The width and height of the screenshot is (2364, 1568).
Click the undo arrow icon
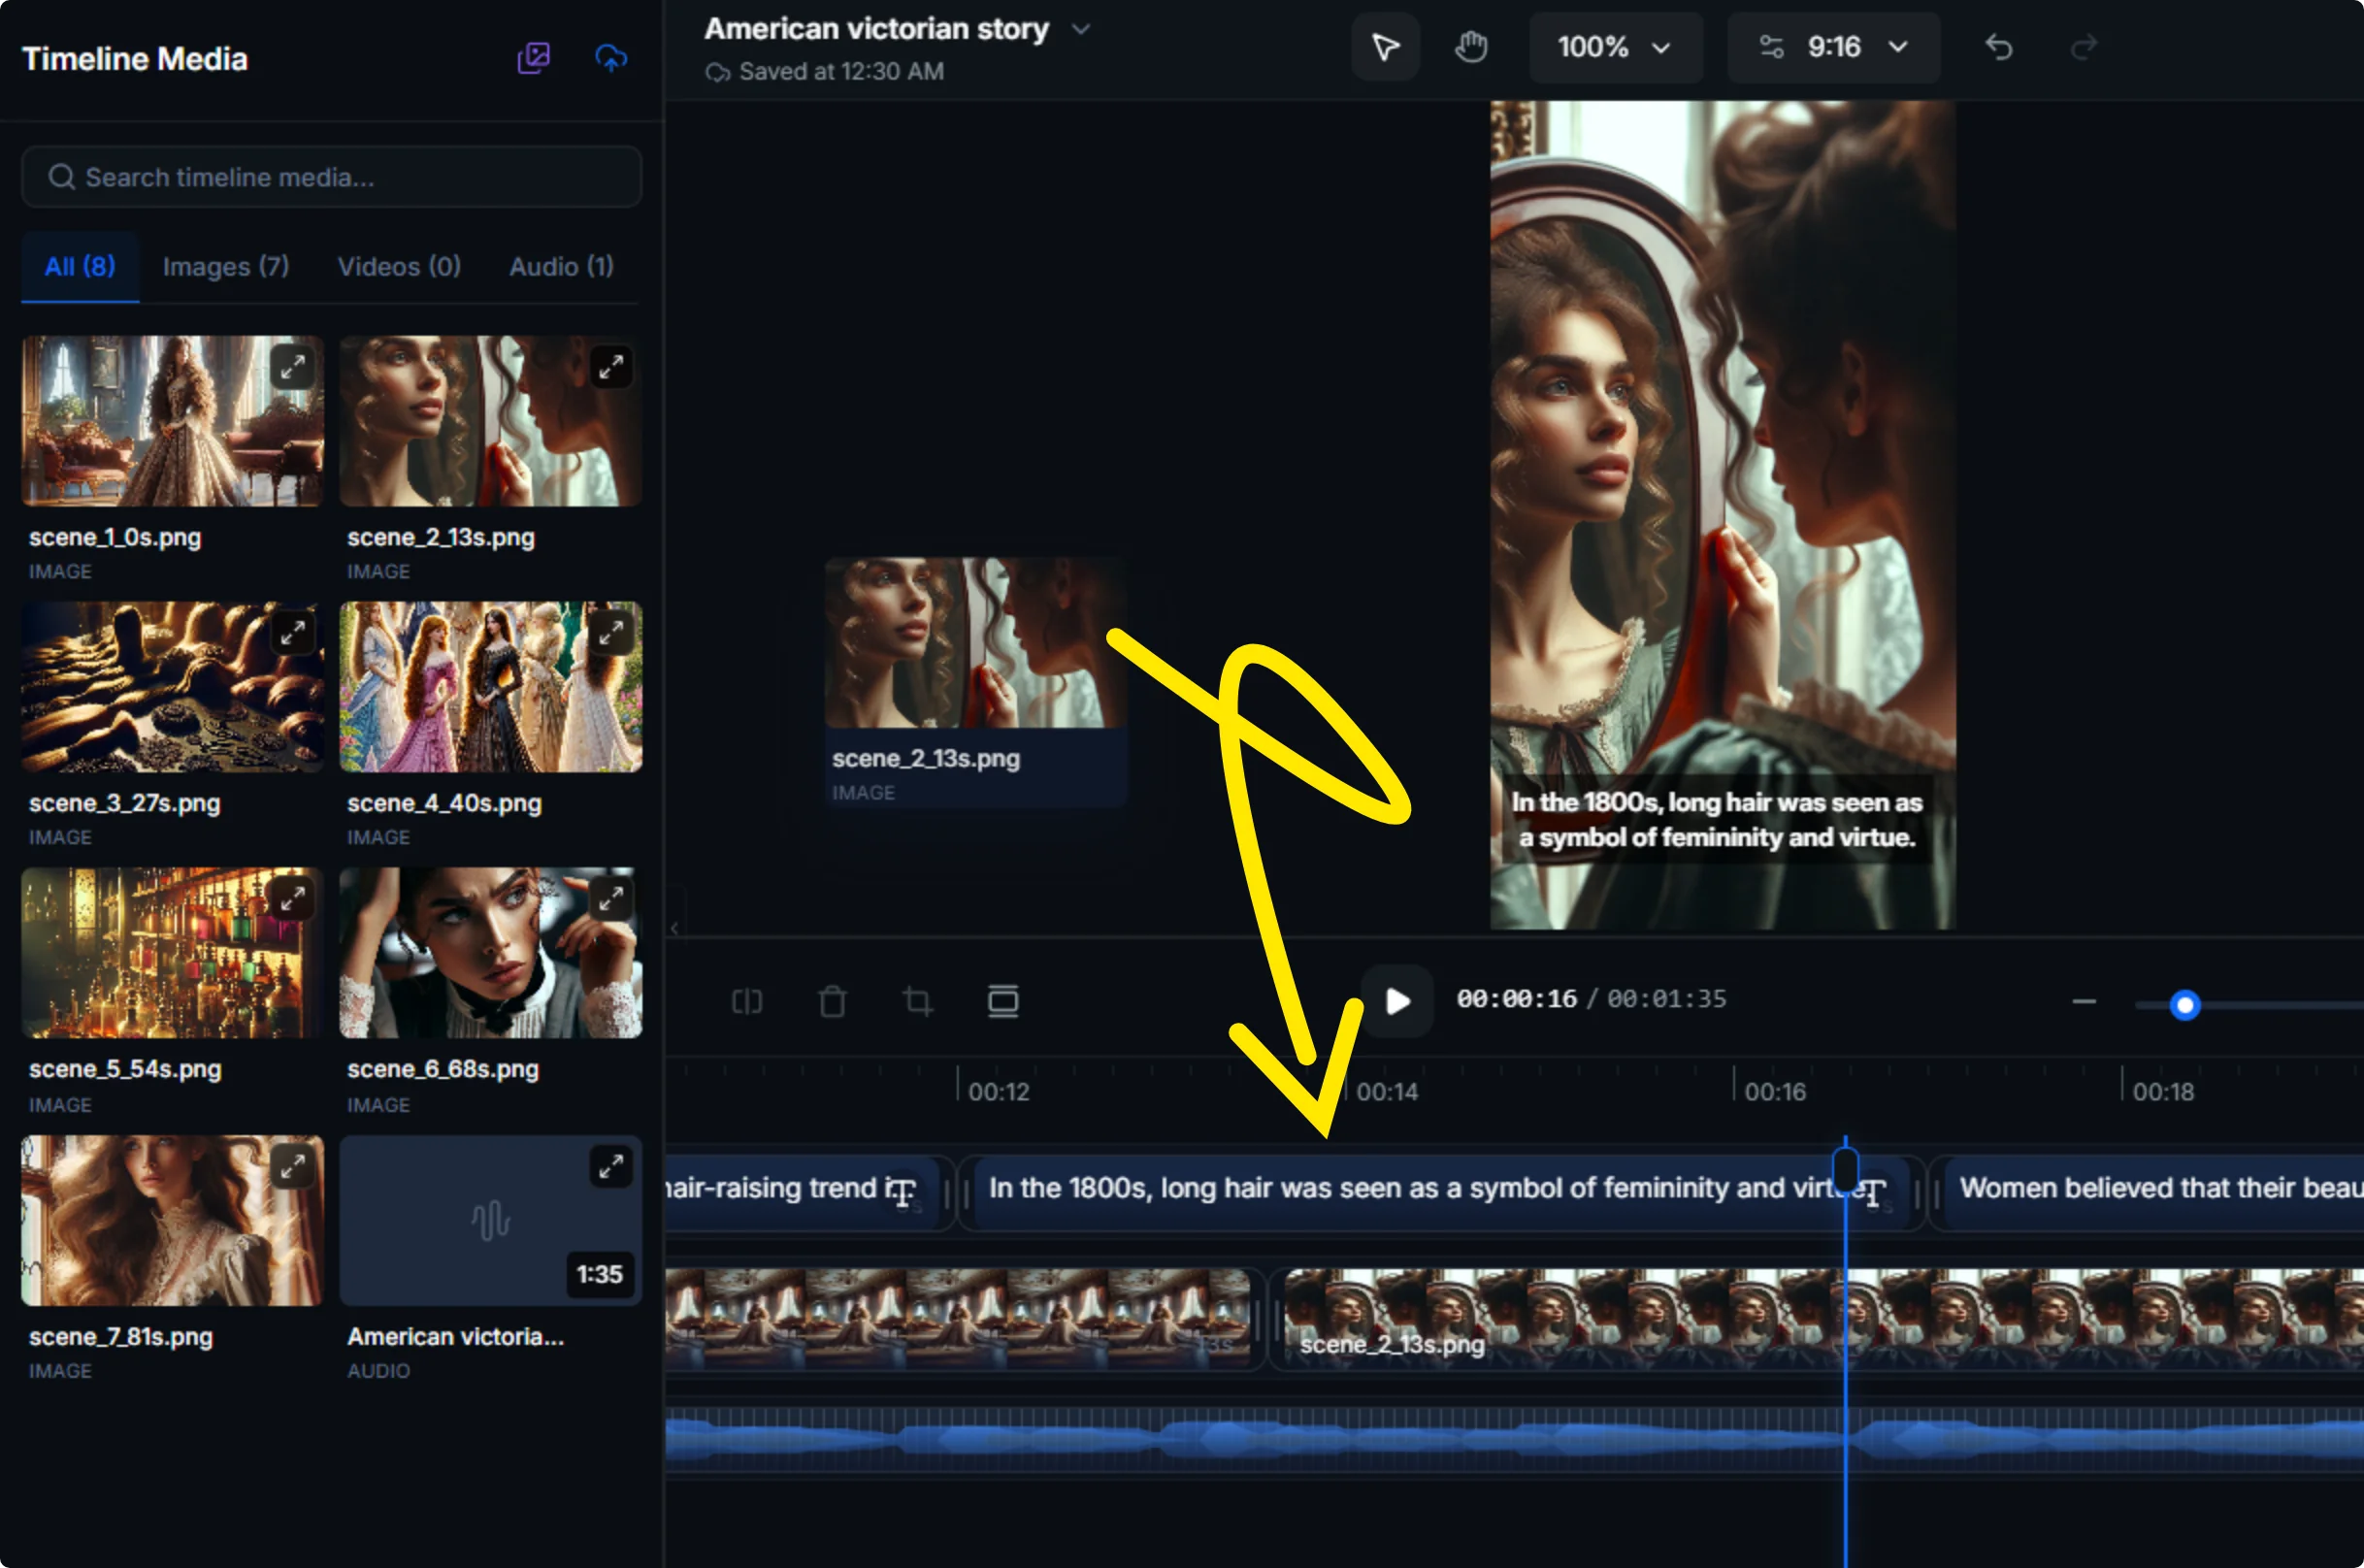point(1998,47)
